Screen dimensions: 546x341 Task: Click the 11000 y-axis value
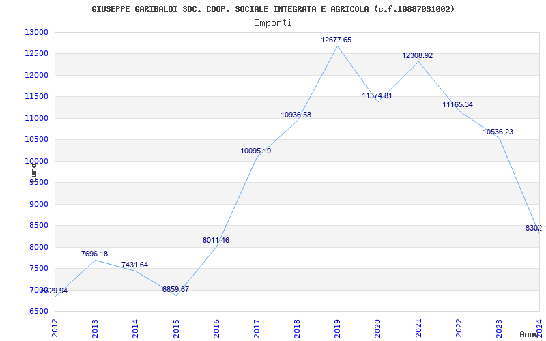[x=36, y=118]
